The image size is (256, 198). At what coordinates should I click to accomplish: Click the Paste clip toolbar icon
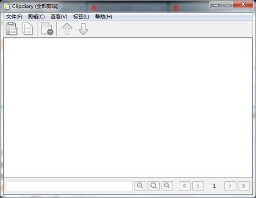coord(12,29)
